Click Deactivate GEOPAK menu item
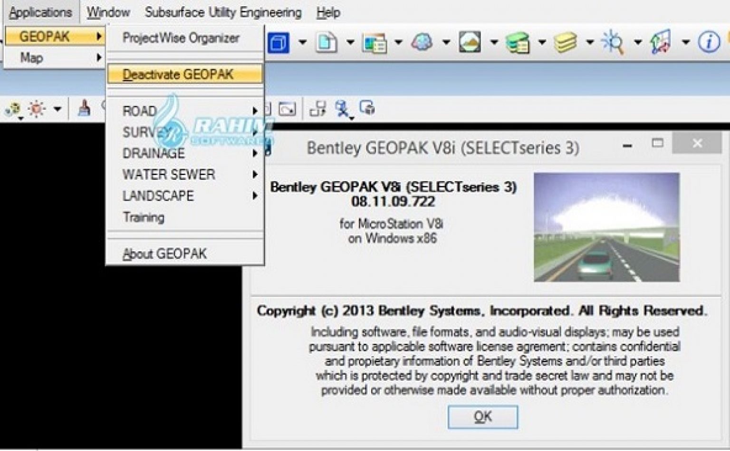730x451 pixels. click(x=185, y=75)
